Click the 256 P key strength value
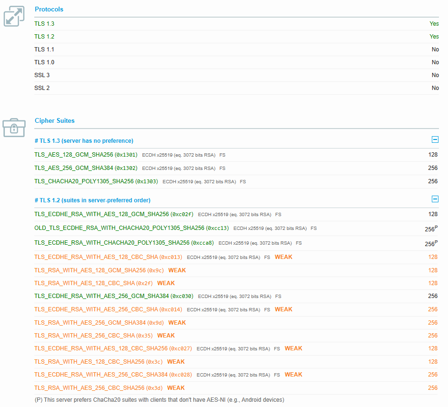 tap(431, 228)
